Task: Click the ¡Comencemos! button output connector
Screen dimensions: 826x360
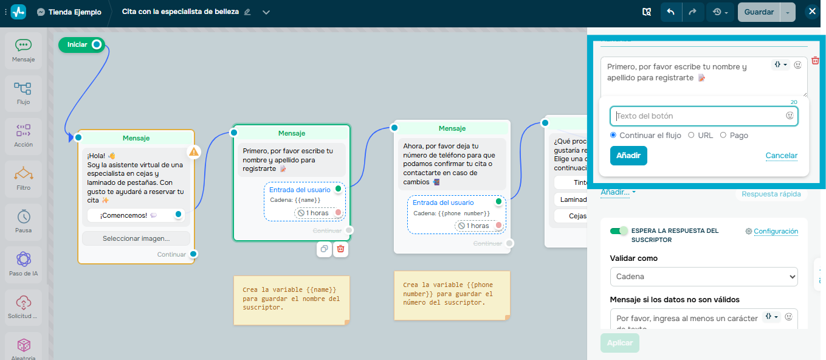Action: [x=178, y=214]
